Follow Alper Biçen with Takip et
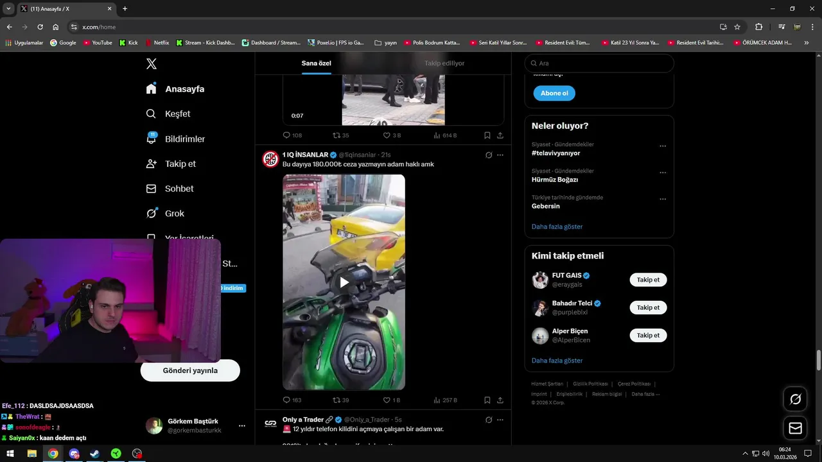The image size is (822, 462). [x=648, y=335]
